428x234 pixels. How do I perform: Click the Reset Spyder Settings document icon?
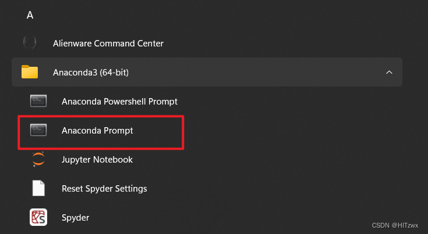point(38,188)
